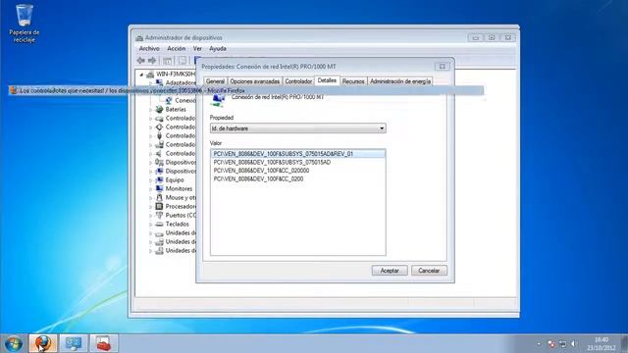Viewport: 628px width, 353px height.
Task: Switch to the Opciones avanzadas tab
Action: (x=255, y=81)
